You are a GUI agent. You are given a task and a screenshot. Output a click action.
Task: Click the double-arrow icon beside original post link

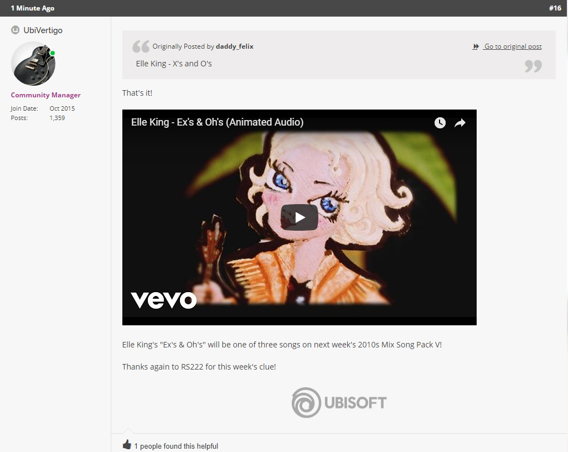point(476,46)
